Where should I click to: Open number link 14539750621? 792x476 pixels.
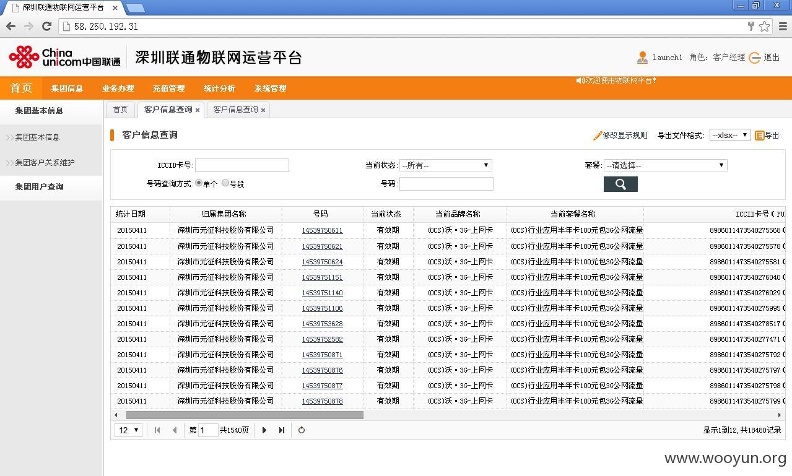tap(322, 246)
